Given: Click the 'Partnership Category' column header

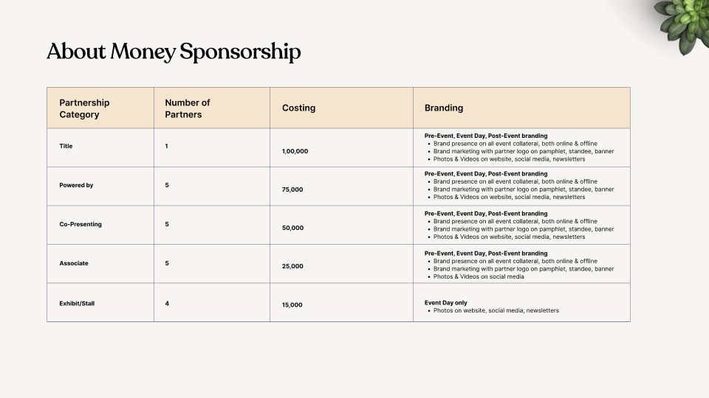Looking at the screenshot, I should pyautogui.click(x=84, y=108).
